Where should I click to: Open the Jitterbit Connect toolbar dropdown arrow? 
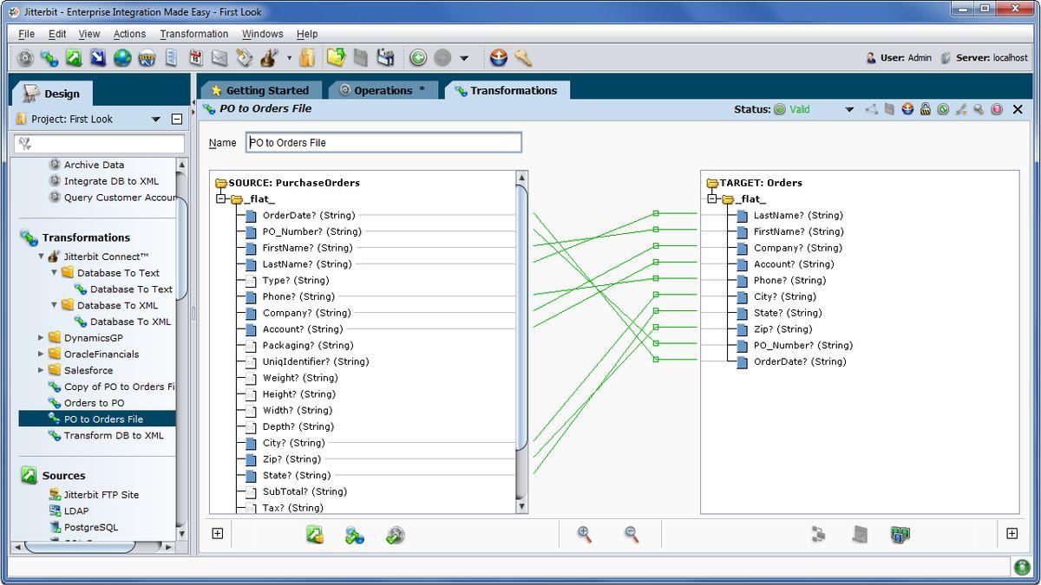click(289, 58)
